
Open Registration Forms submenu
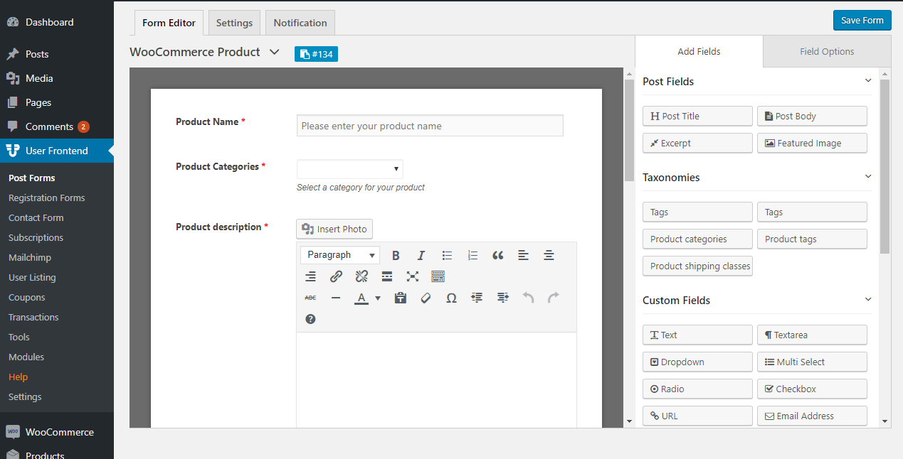[x=46, y=198]
